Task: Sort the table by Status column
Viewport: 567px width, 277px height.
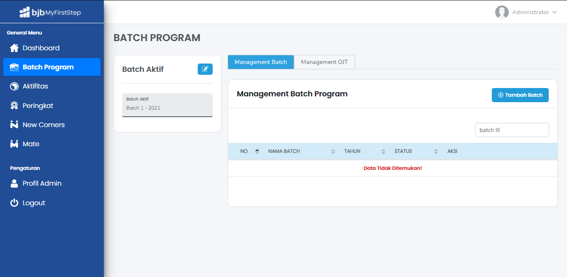Action: click(436, 151)
